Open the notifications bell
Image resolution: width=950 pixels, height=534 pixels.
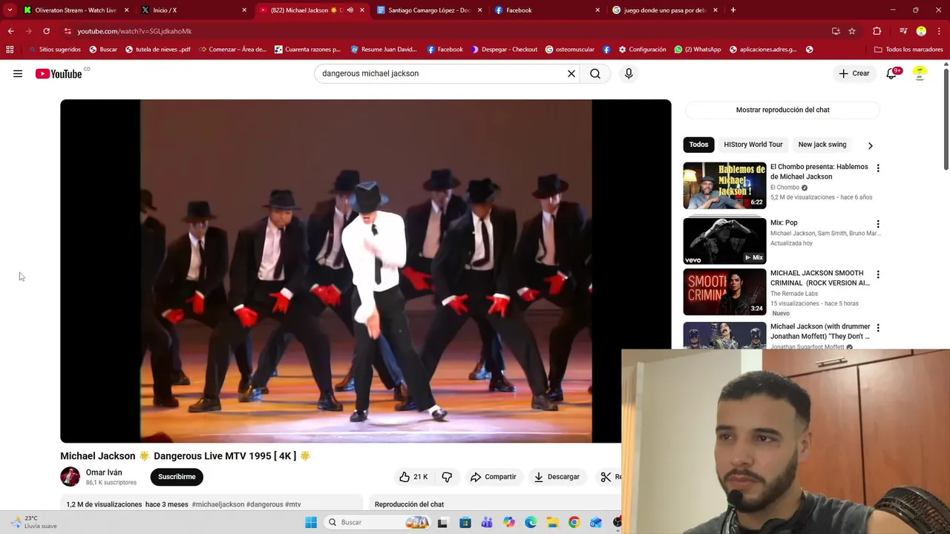891,73
